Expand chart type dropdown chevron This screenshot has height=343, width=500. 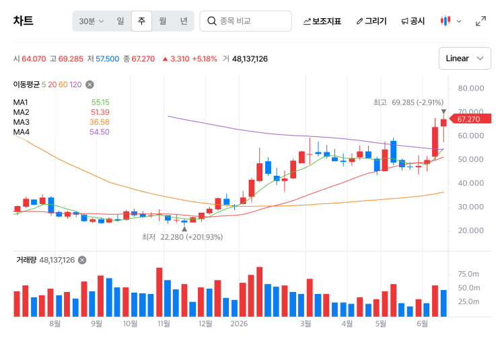click(459, 21)
